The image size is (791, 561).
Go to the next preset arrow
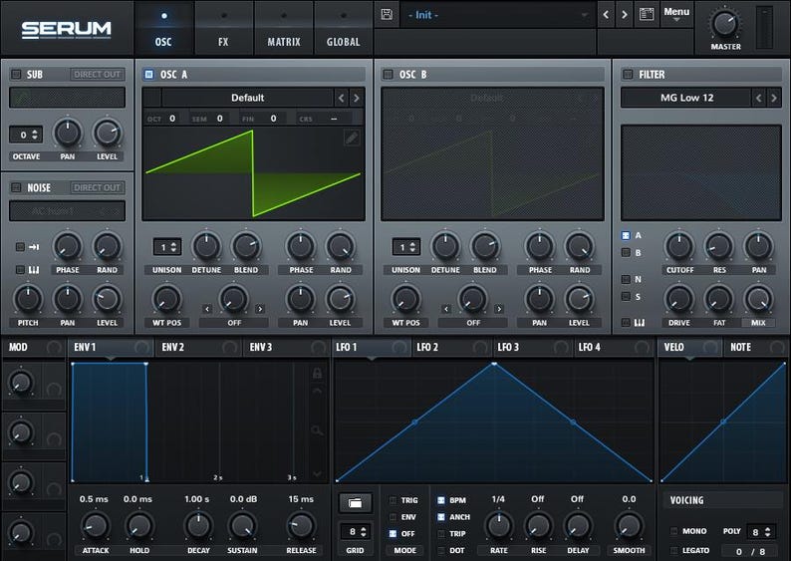tap(625, 15)
